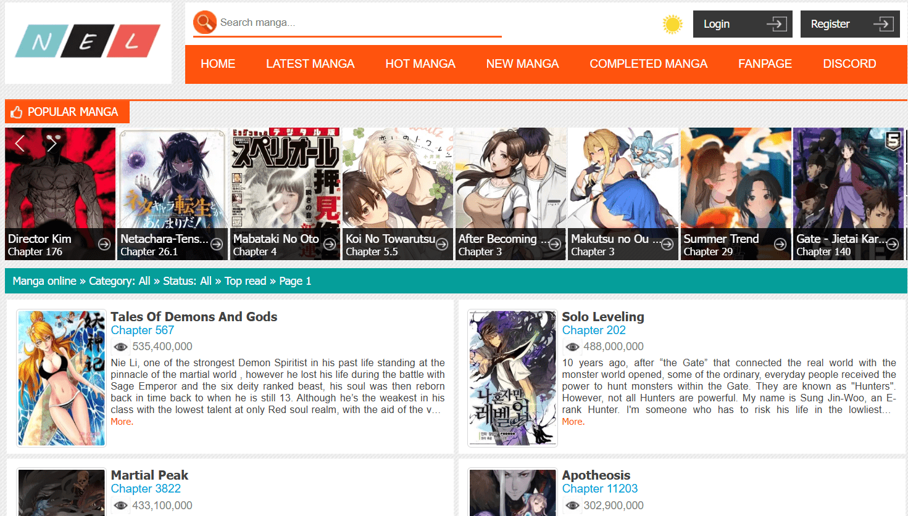Click the thumbs-up Popular Manga icon
The height and width of the screenshot is (516, 908).
click(x=17, y=112)
